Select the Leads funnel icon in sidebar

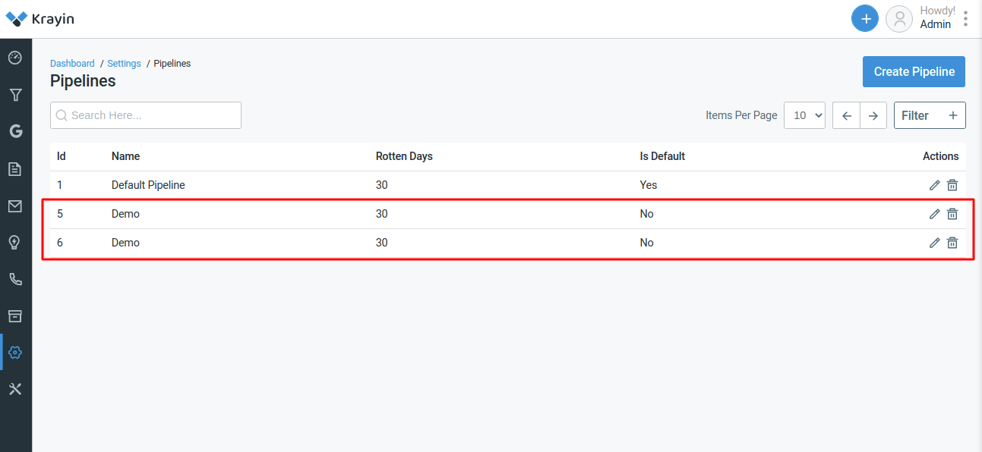pos(15,94)
